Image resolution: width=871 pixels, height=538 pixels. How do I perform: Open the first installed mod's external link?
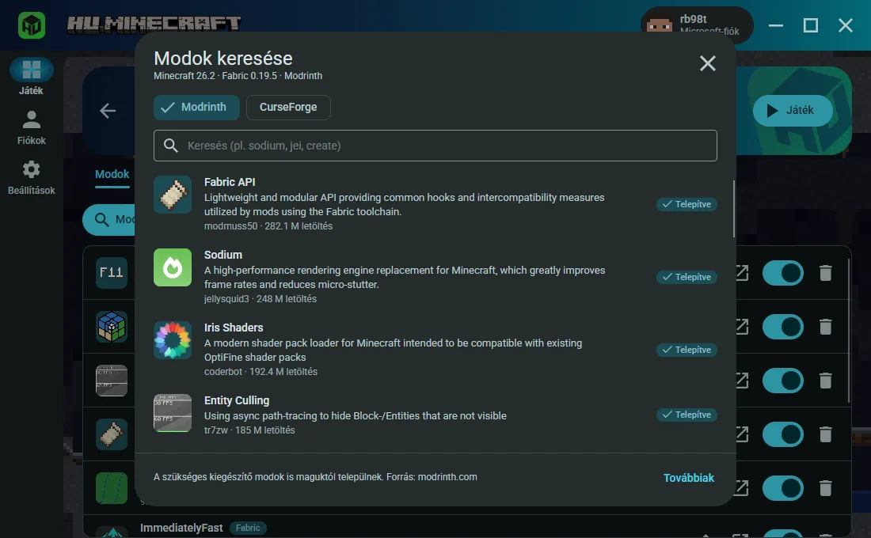point(743,273)
